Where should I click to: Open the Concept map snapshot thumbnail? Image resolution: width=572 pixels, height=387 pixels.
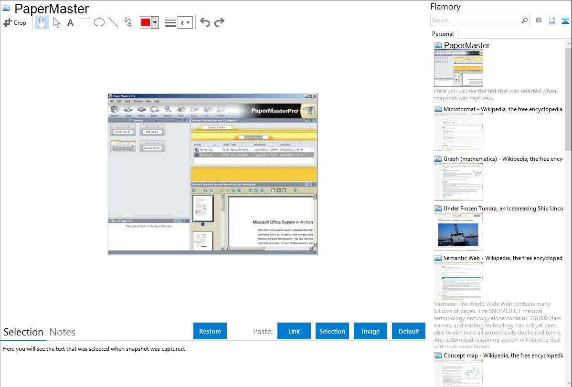(x=458, y=373)
